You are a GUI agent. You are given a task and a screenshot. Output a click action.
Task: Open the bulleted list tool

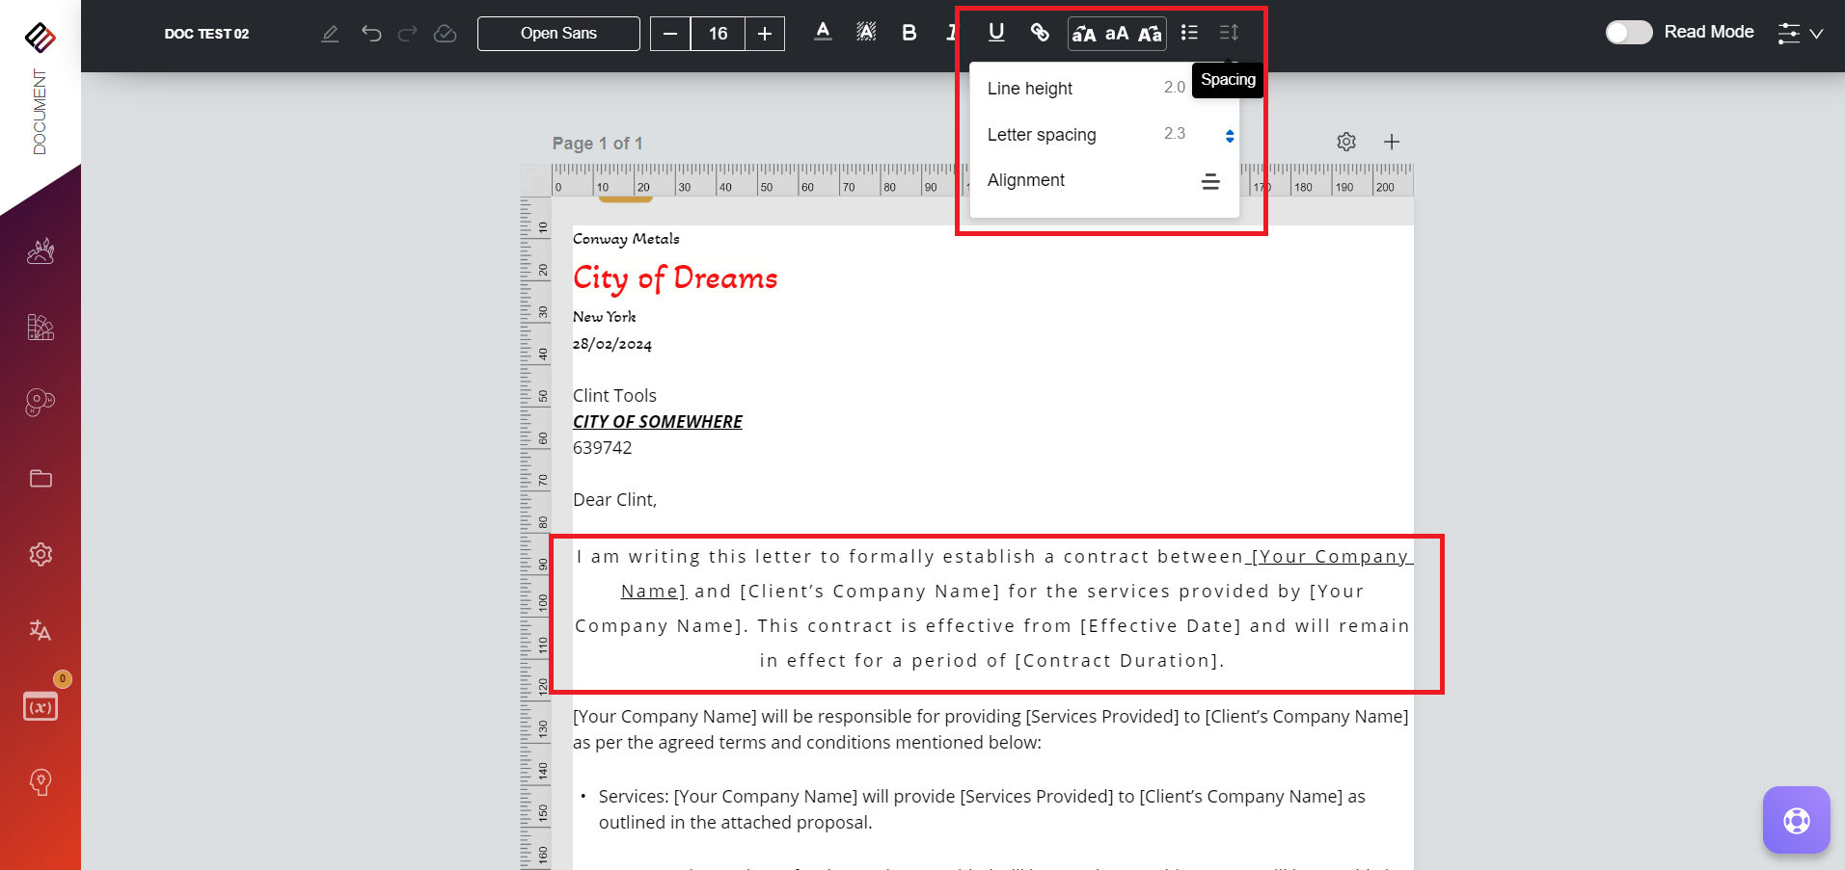coord(1189,33)
